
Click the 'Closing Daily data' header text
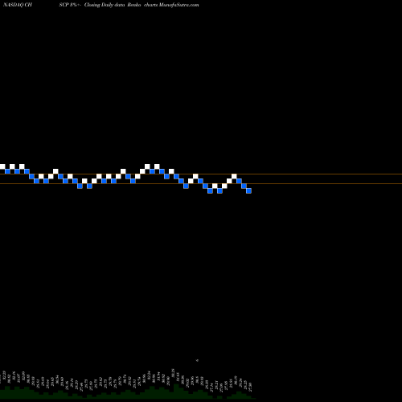105,5
